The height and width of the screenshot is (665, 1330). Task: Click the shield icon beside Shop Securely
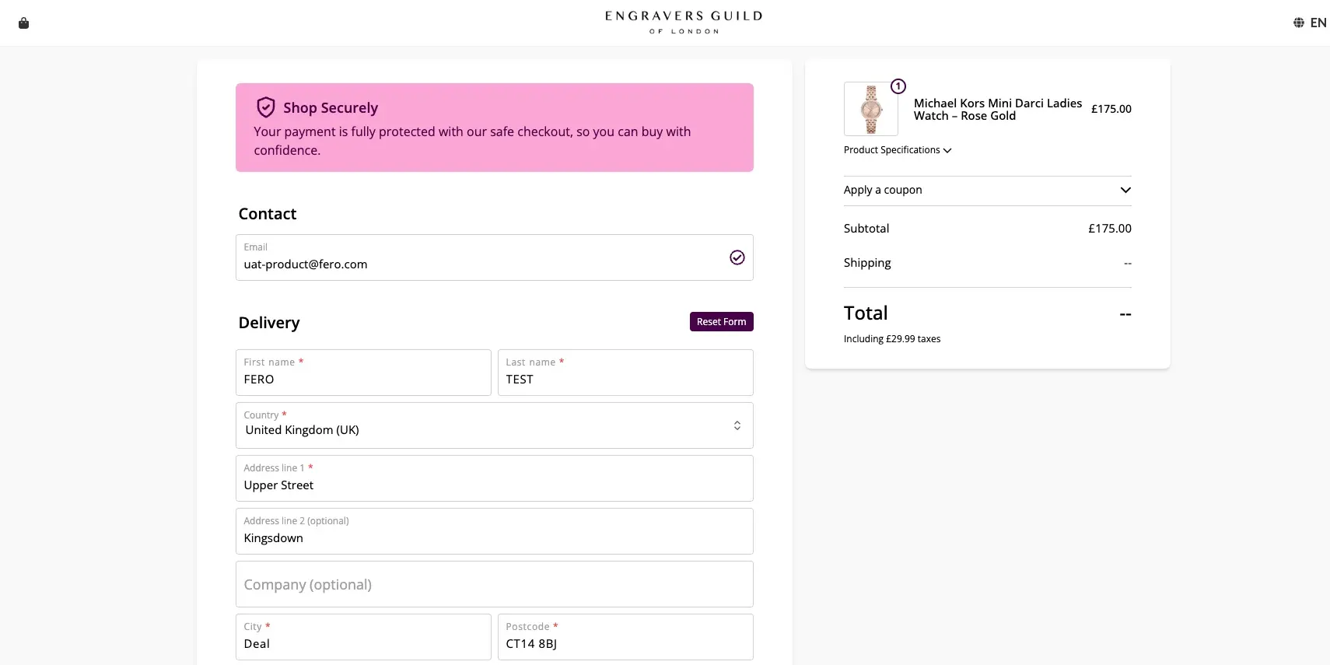pyautogui.click(x=266, y=107)
